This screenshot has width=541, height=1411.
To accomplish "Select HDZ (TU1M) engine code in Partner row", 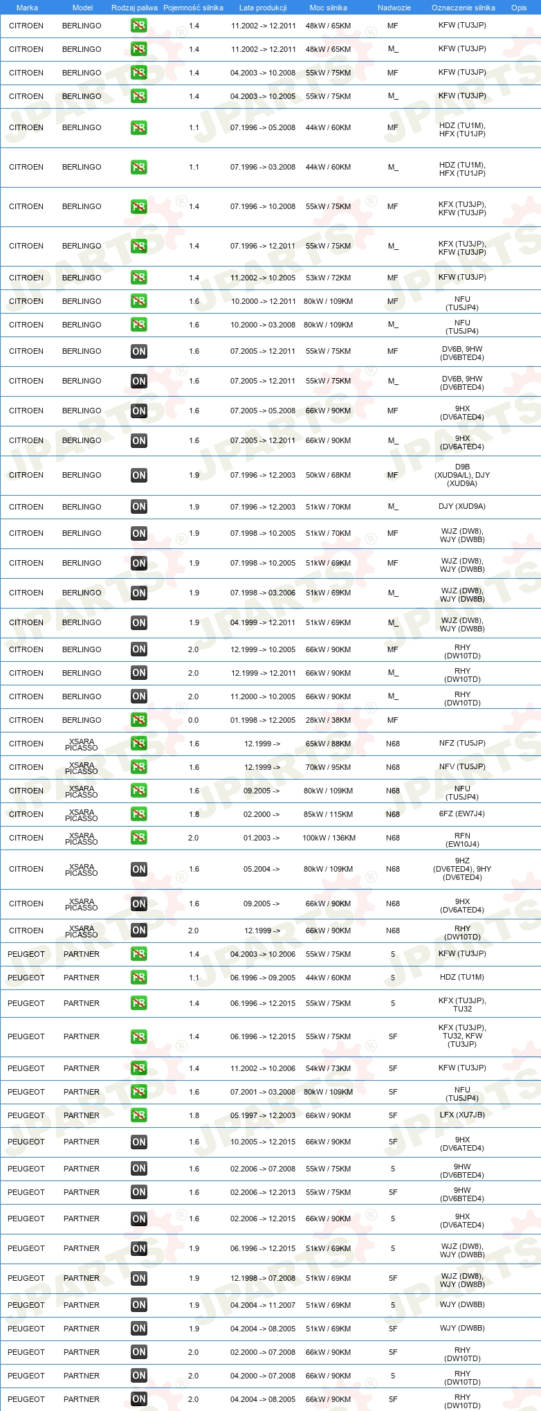I will click(462, 977).
